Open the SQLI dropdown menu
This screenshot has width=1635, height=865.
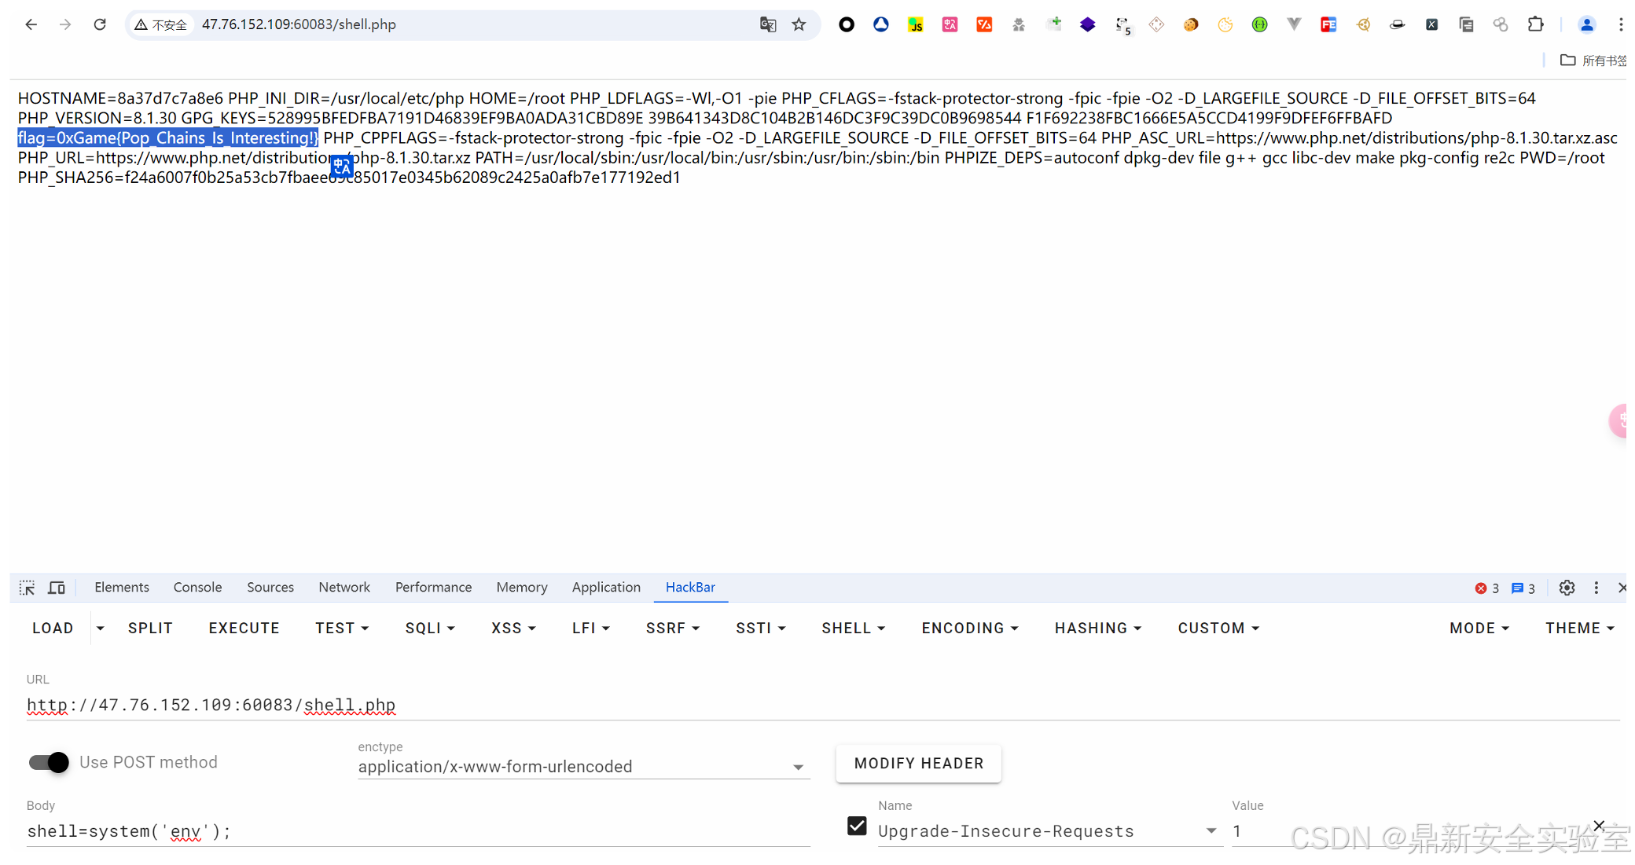point(430,628)
